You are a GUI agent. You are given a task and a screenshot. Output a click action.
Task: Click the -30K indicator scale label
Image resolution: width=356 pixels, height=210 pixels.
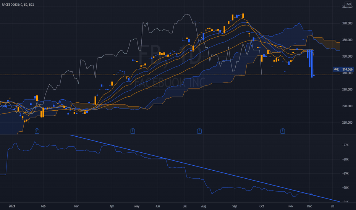pyautogui.click(x=345, y=188)
